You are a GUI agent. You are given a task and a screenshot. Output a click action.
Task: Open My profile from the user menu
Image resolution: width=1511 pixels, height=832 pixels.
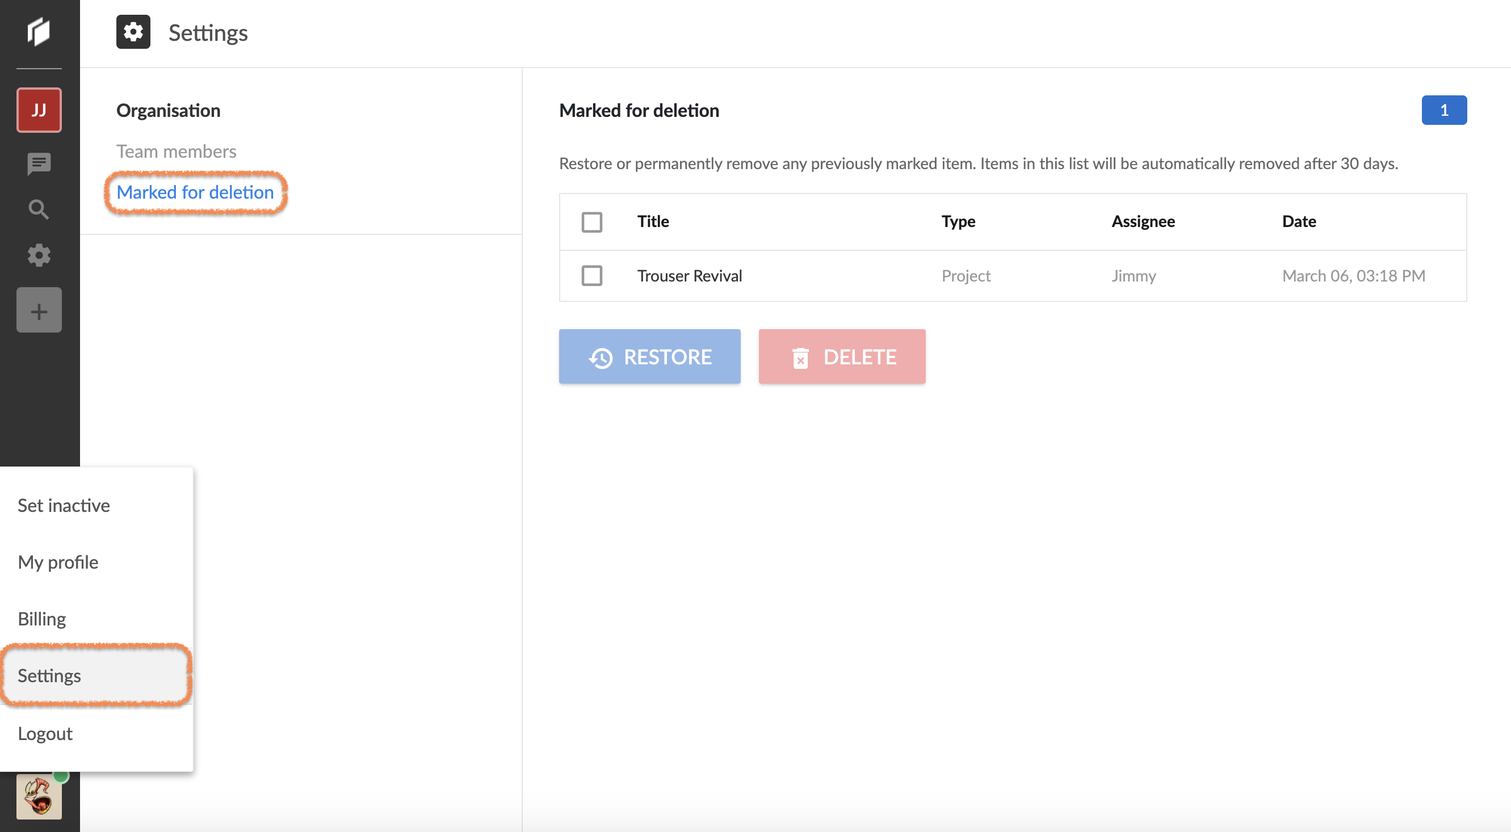coord(58,562)
